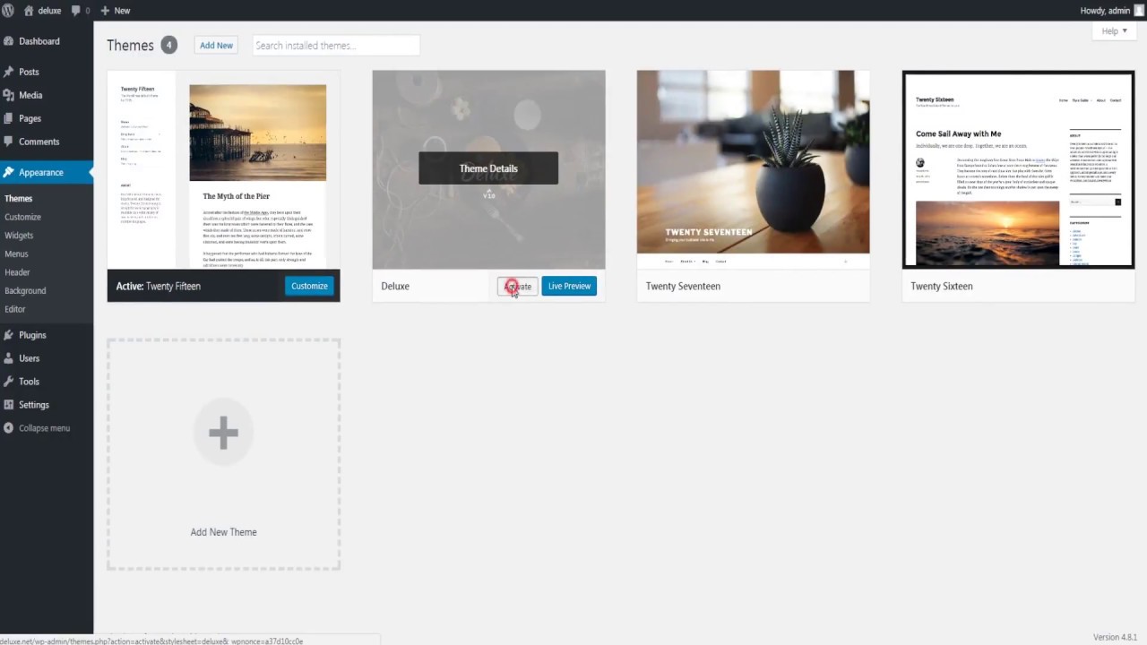The width and height of the screenshot is (1147, 645).
Task: Select the Themes submenu item
Action: (x=18, y=199)
